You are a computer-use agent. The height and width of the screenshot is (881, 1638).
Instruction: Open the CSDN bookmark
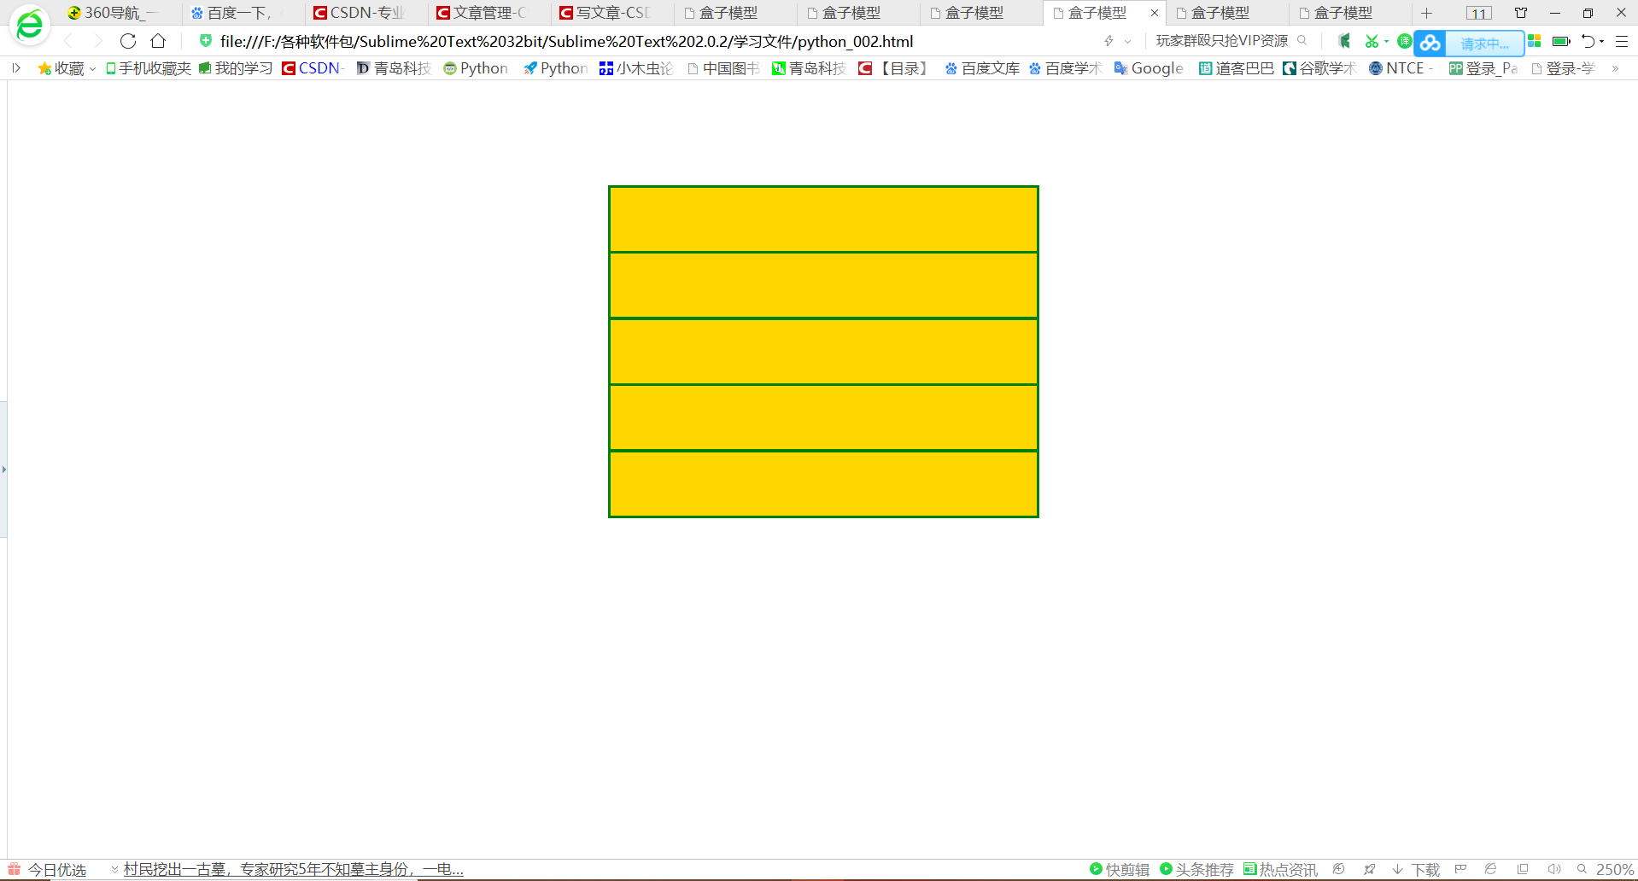313,68
